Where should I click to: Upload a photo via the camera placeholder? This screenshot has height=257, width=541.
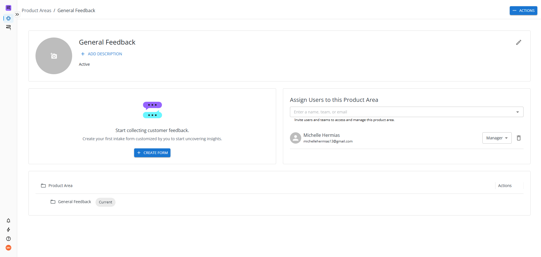pos(54,56)
